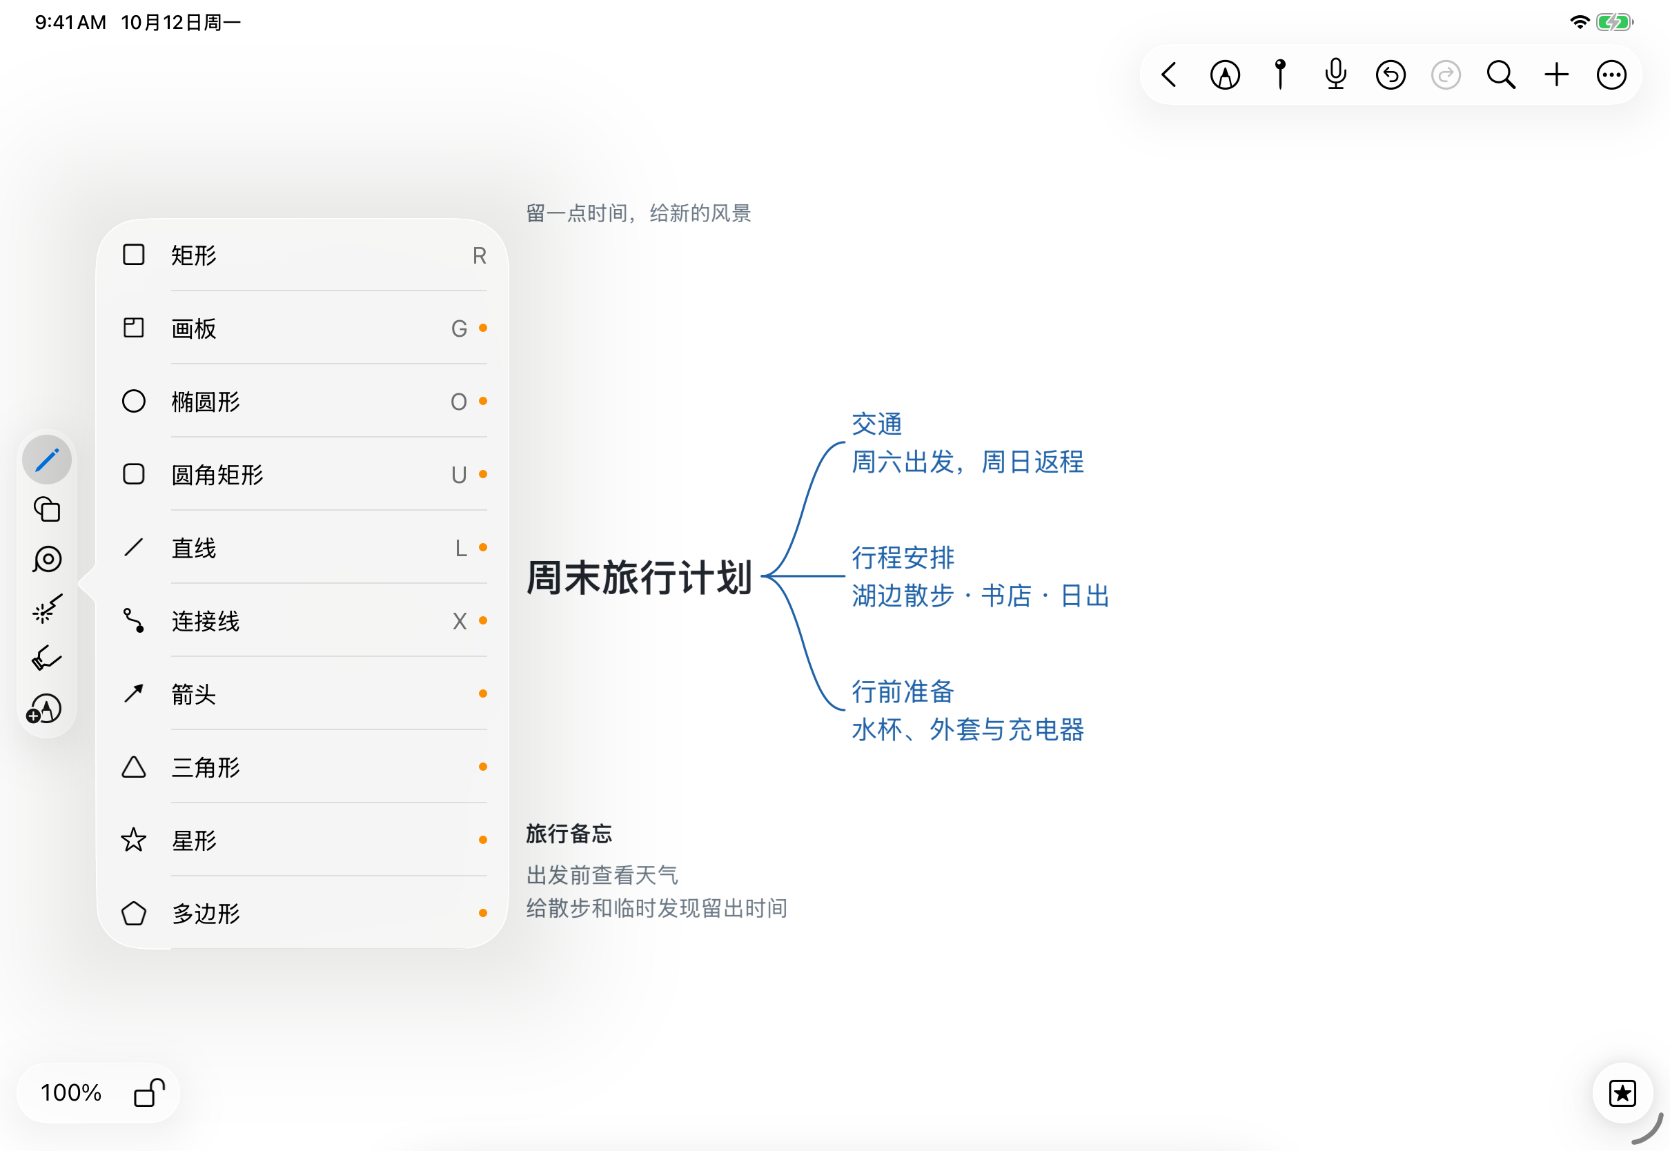Choose the laser pointer sparkle tool
This screenshot has height=1151, width=1670.
(47, 609)
